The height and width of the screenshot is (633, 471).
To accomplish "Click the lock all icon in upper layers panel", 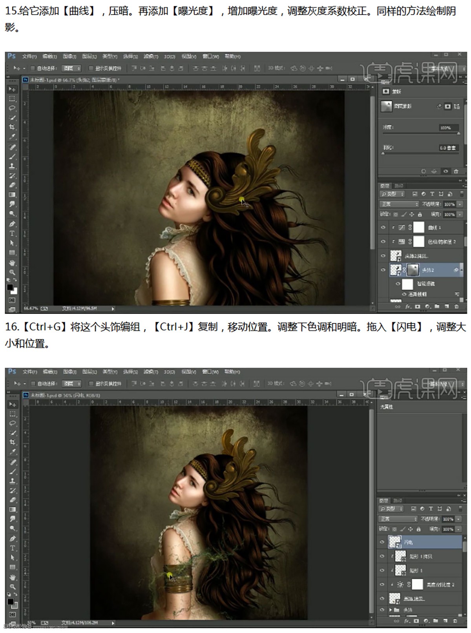I will coord(420,214).
